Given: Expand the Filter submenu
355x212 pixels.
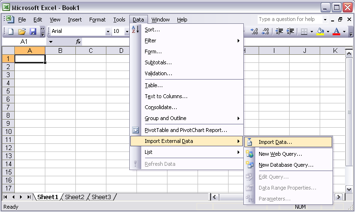Looking at the screenshot, I should pyautogui.click(x=187, y=40).
